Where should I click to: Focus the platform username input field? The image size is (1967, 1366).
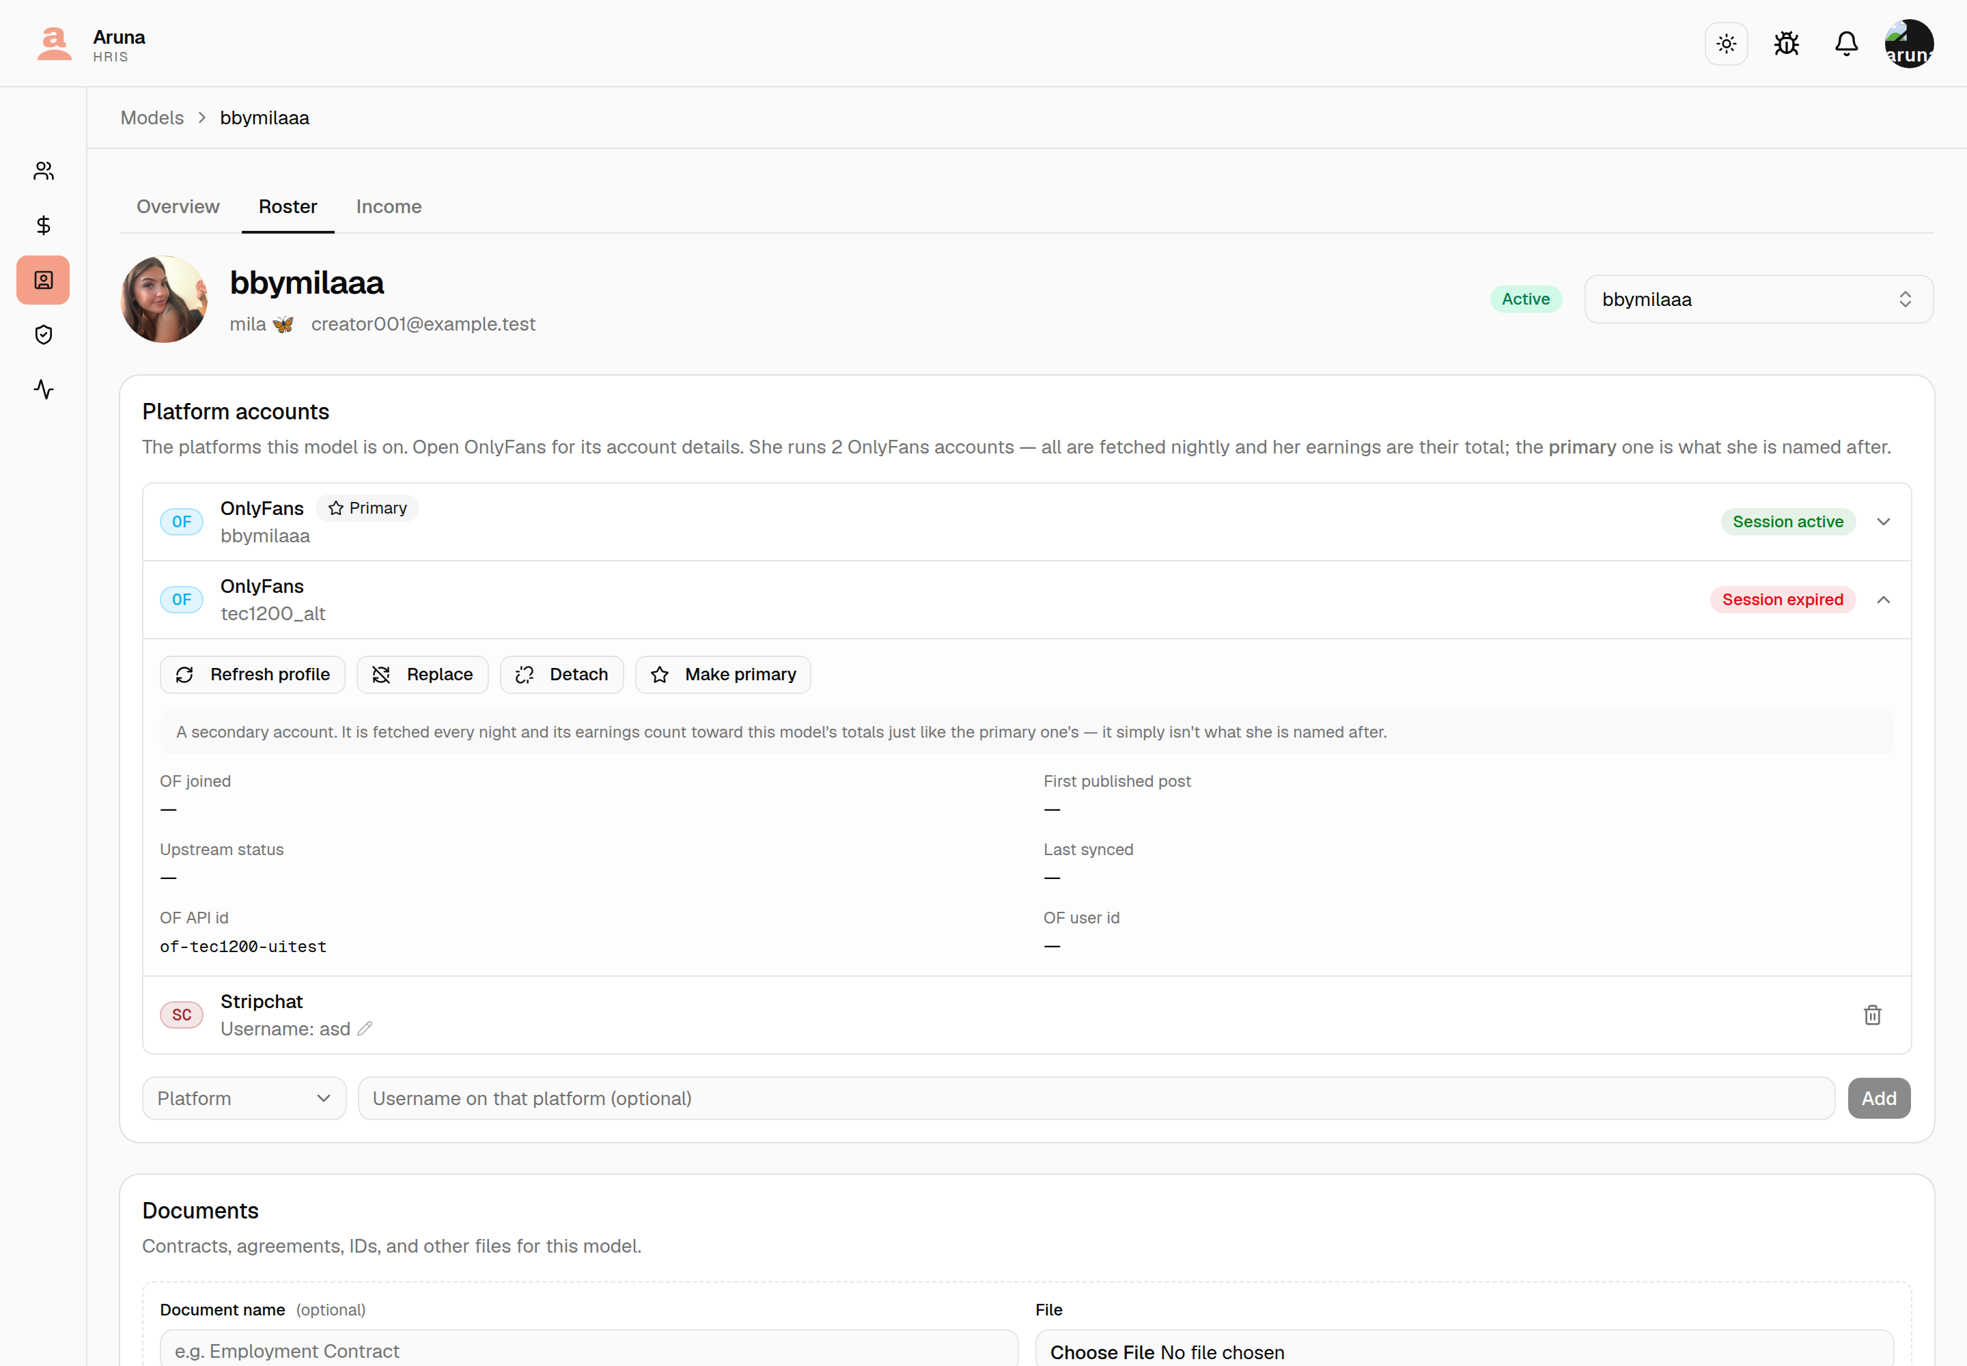point(1096,1099)
